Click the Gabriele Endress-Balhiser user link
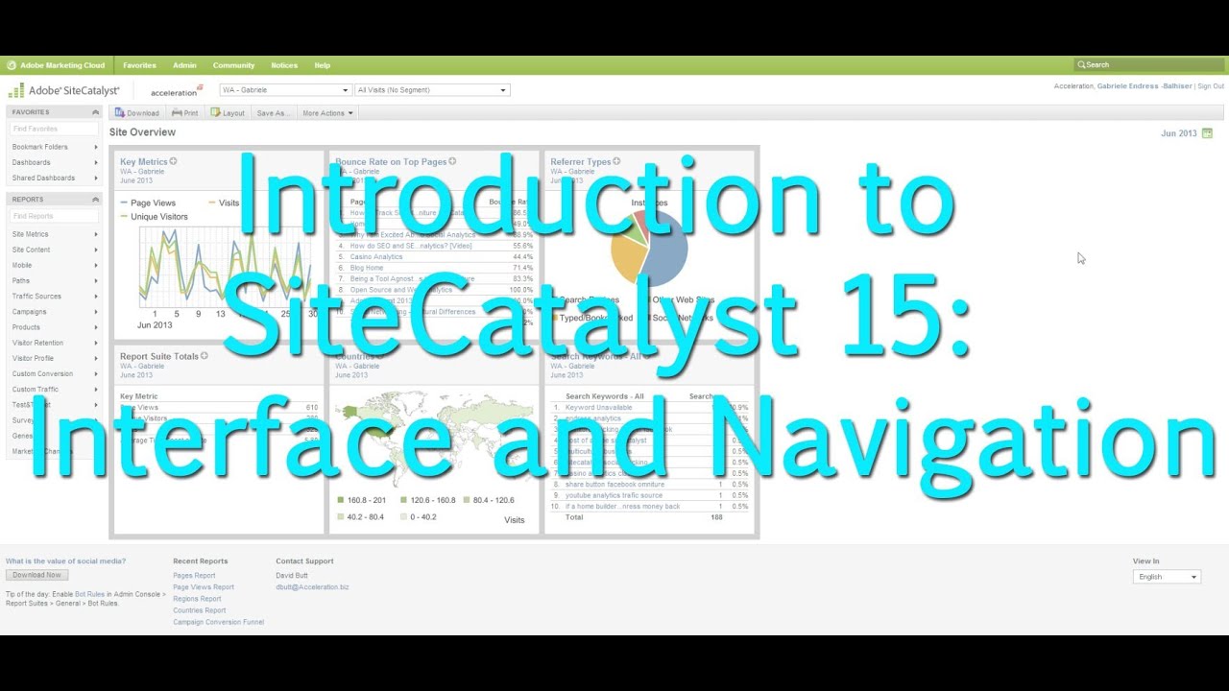Screen dimensions: 1229x691 (x=1145, y=86)
